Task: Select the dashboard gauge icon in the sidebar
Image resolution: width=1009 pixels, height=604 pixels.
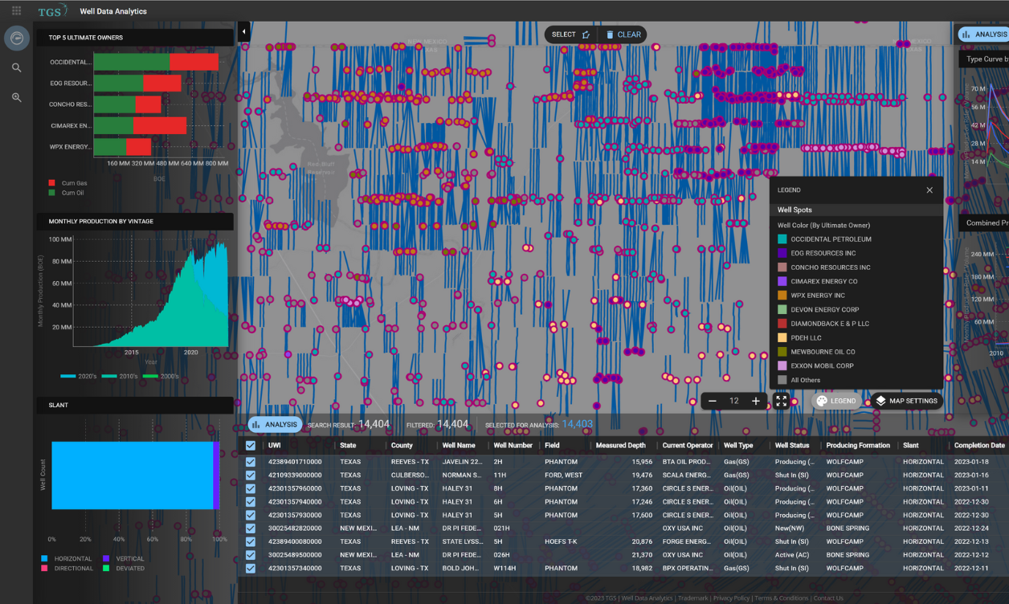Action: click(16, 38)
